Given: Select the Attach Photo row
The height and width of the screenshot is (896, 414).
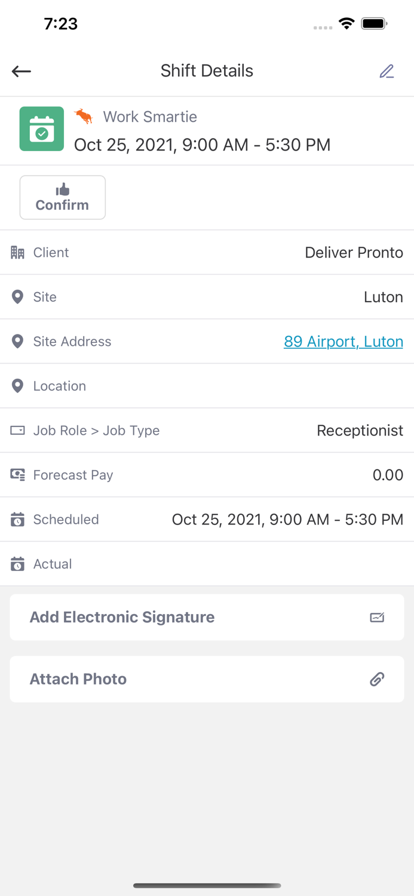Looking at the screenshot, I should point(207,679).
